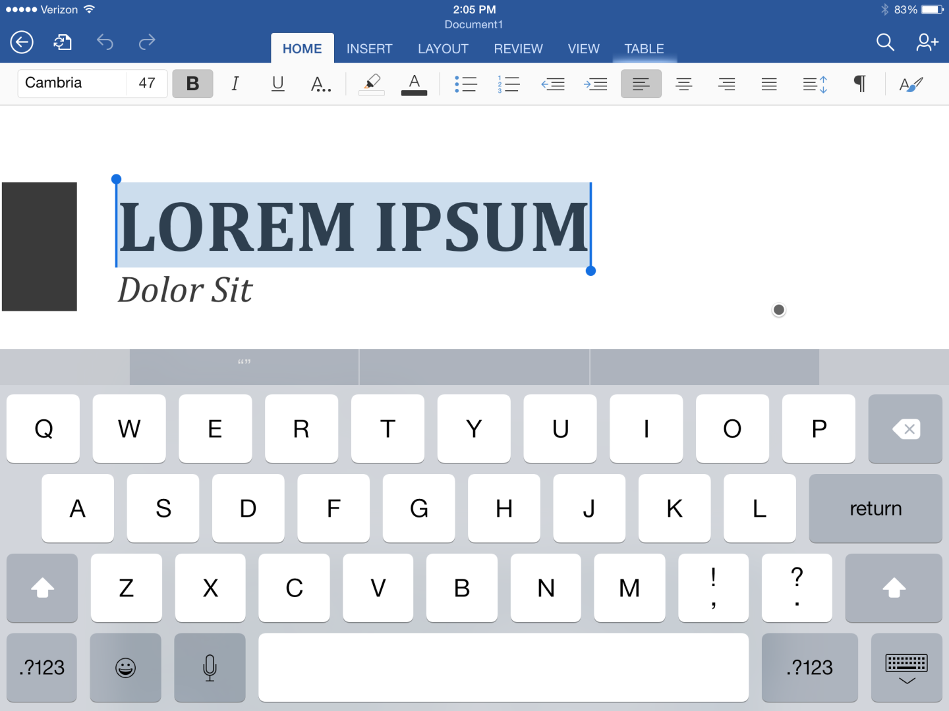Undo the last change
This screenshot has width=949, height=711.
pos(104,41)
